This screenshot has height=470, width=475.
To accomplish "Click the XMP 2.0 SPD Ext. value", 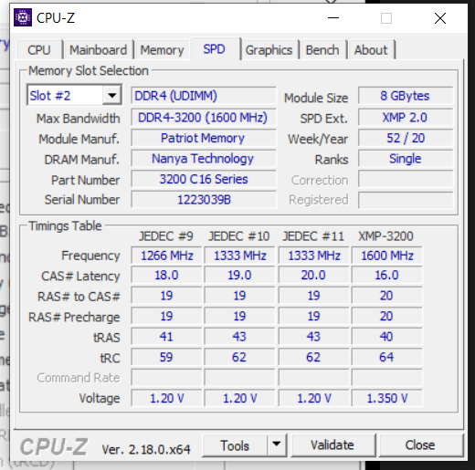I will [x=406, y=118].
